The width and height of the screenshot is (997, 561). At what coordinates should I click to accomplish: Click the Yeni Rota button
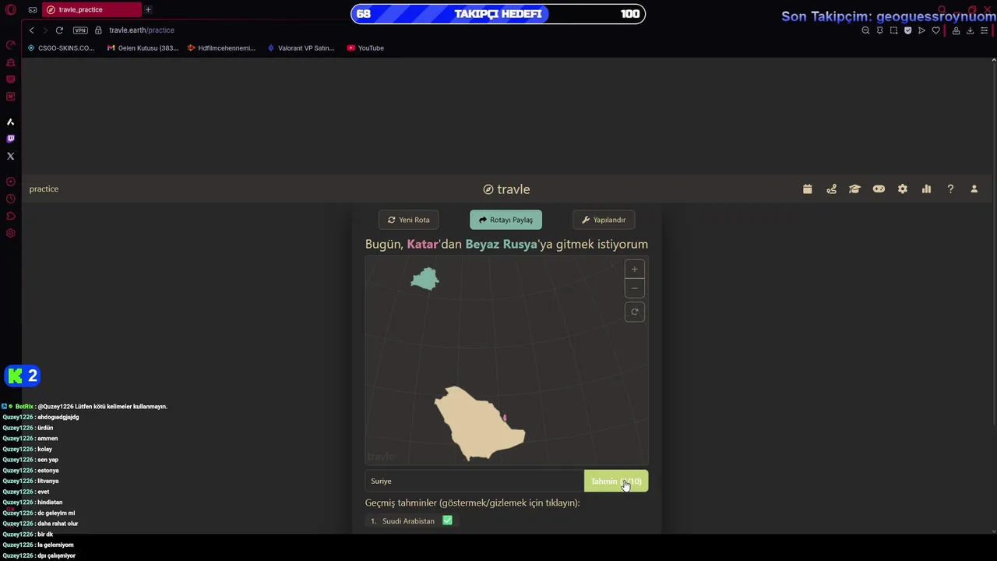tap(409, 220)
